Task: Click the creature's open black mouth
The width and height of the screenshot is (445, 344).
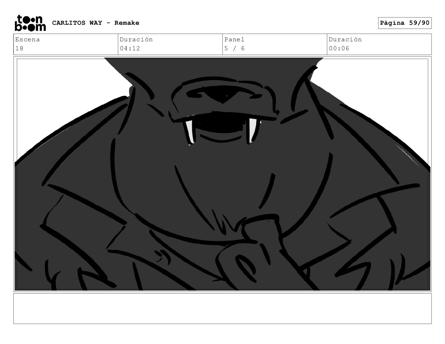Action: point(222,123)
